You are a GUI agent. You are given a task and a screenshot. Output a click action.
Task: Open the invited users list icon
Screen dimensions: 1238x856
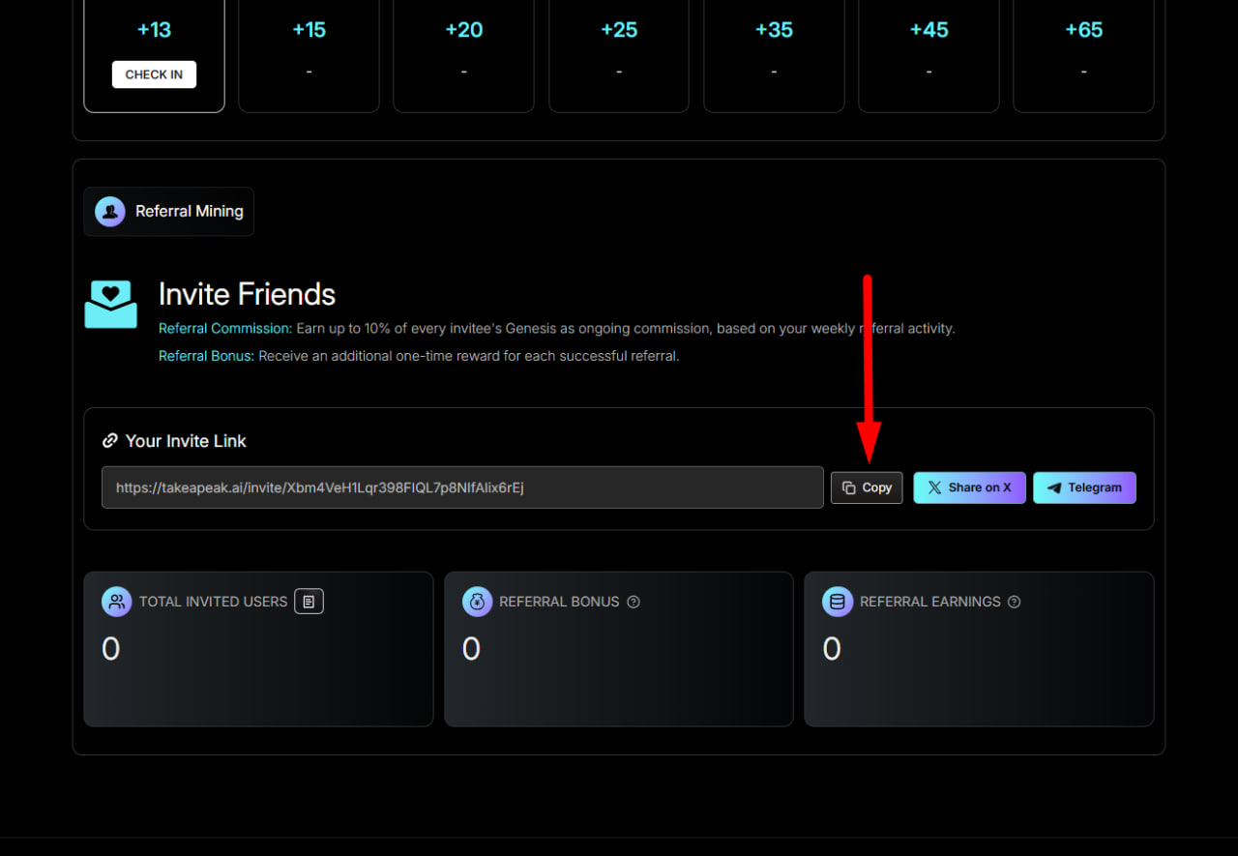tap(309, 602)
